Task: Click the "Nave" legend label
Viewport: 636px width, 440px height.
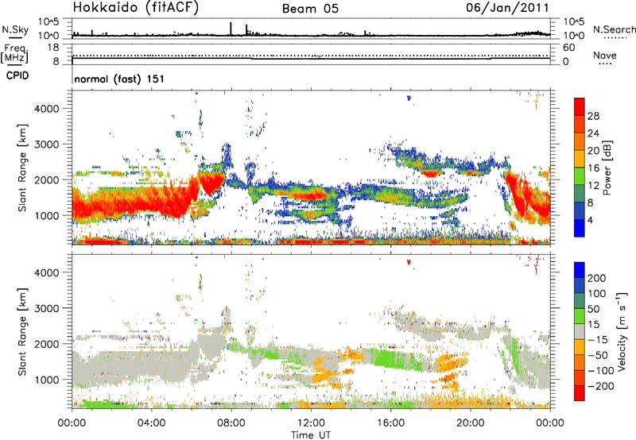Action: click(605, 55)
